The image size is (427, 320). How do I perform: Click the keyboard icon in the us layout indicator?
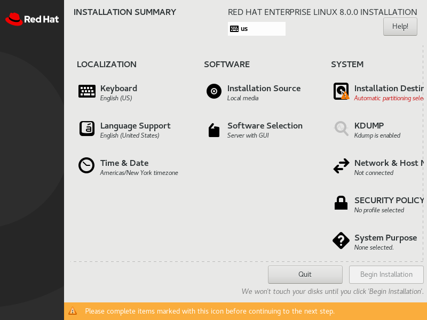pyautogui.click(x=234, y=29)
